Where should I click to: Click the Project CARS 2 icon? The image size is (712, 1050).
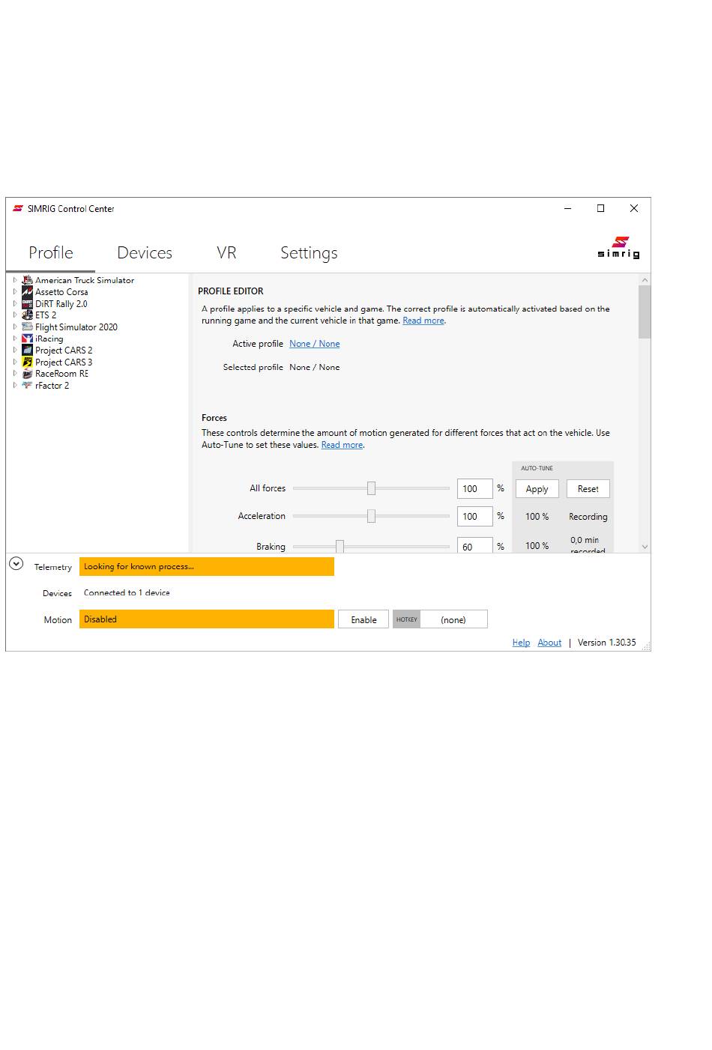coord(27,350)
